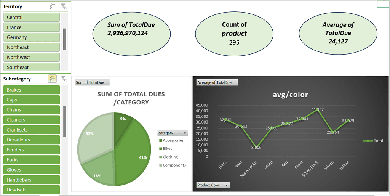Image resolution: width=390 pixels, height=196 pixels.
Task: Toggle multi-select in territory slicer
Action: click(52, 6)
